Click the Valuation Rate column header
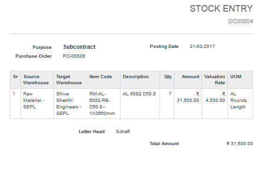Image resolution: width=274 pixels, height=174 pixels. [214, 80]
